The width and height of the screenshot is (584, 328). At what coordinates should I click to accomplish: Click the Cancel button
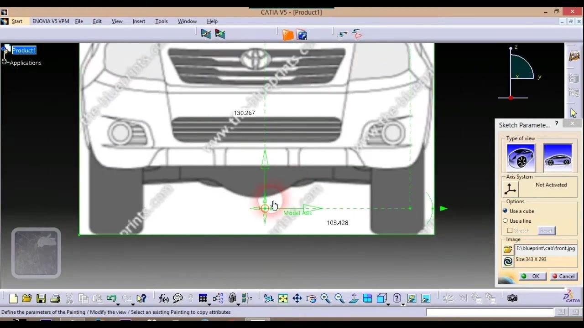(563, 276)
